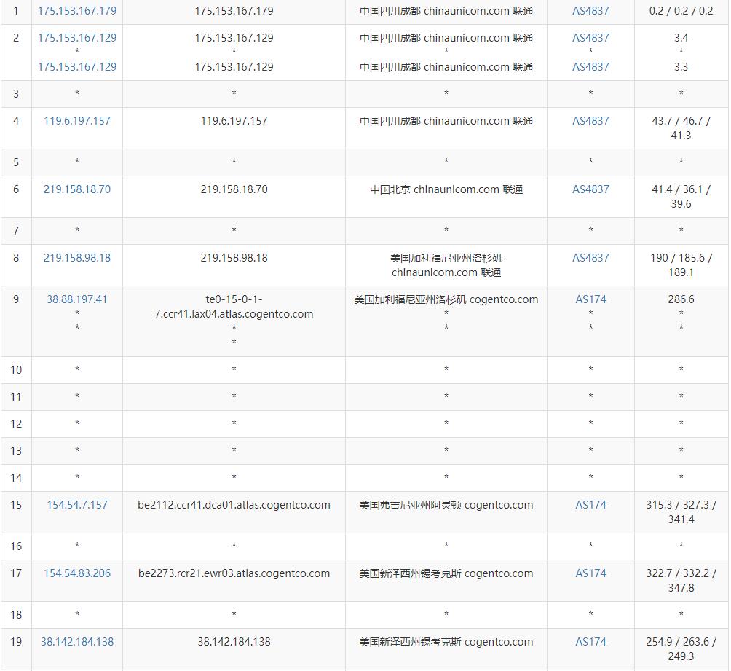Screen dimensions: 731x671
Task: Open the AS4837 link in hop 6 row
Action: pos(590,189)
